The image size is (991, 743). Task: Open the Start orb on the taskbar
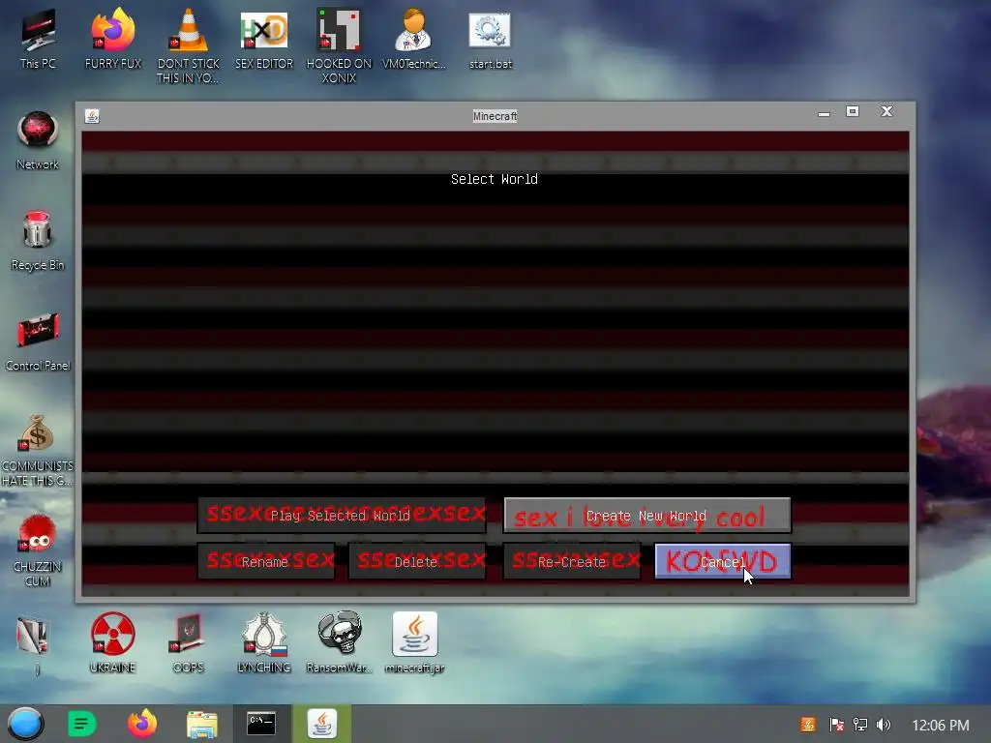(x=25, y=724)
